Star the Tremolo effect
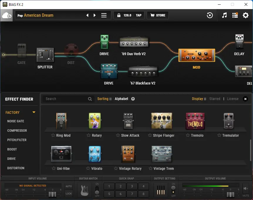This screenshot has width=253, height=200. point(188,135)
